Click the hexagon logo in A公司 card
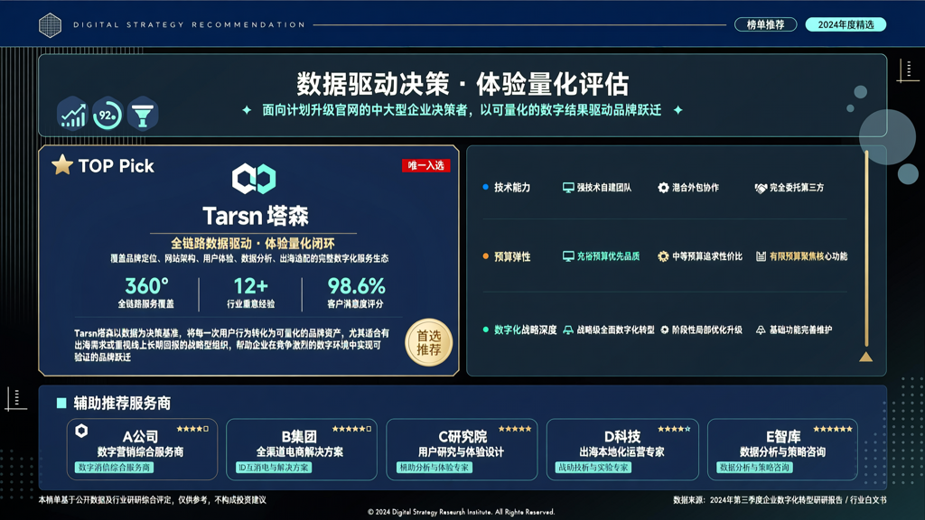 81,431
